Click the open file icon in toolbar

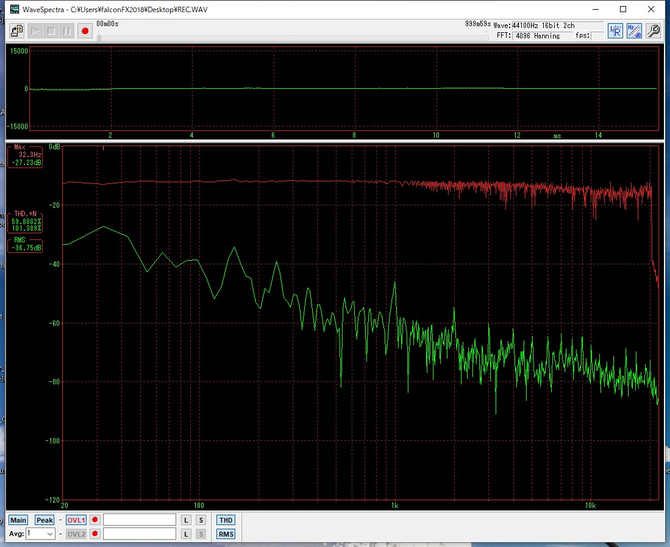[x=17, y=30]
